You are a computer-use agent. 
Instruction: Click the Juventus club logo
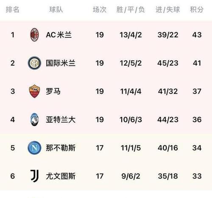click(x=35, y=176)
